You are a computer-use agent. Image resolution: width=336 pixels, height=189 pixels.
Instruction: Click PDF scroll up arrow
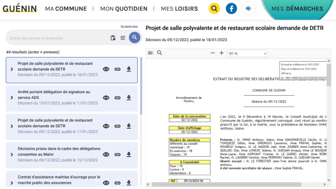click(329, 61)
